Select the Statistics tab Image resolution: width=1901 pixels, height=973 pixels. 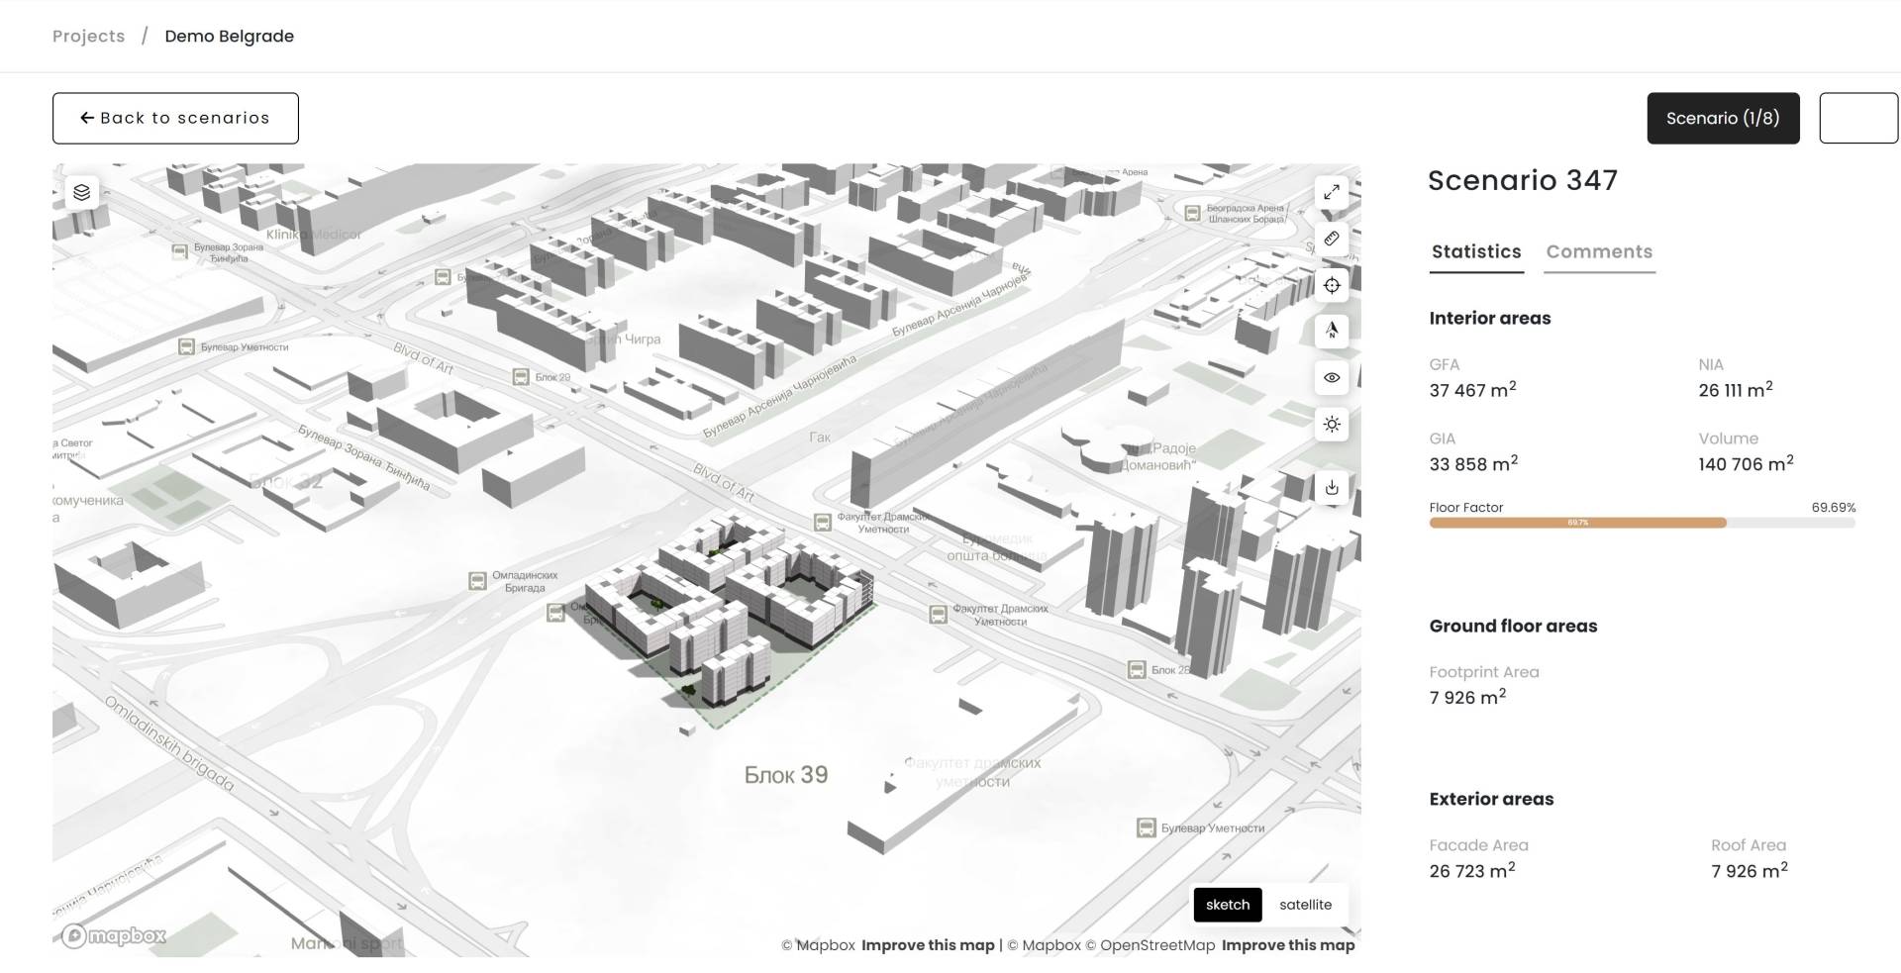pyautogui.click(x=1475, y=251)
